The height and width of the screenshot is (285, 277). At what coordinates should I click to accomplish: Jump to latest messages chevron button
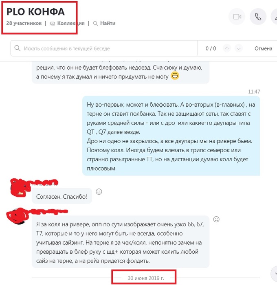point(275,274)
